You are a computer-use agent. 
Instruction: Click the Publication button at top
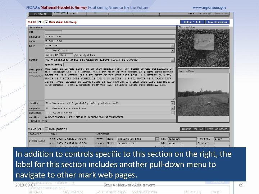point(40,14)
